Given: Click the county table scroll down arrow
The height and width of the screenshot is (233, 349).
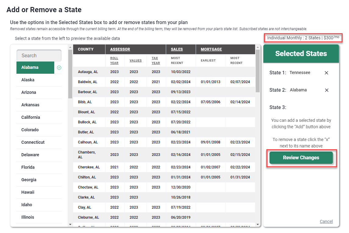Looking at the screenshot, I should [x=258, y=224].
